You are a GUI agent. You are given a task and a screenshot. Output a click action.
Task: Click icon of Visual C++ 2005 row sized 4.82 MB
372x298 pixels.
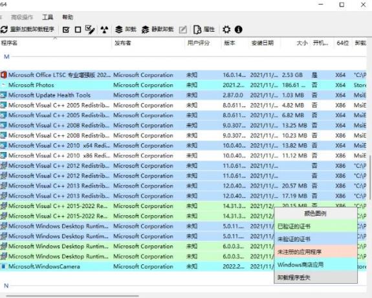[x=3, y=106]
